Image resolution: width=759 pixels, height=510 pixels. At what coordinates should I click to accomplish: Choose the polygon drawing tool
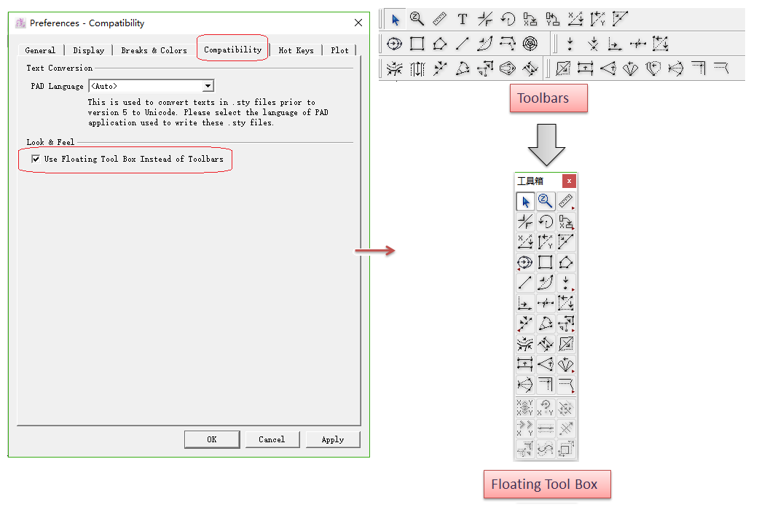point(439,44)
